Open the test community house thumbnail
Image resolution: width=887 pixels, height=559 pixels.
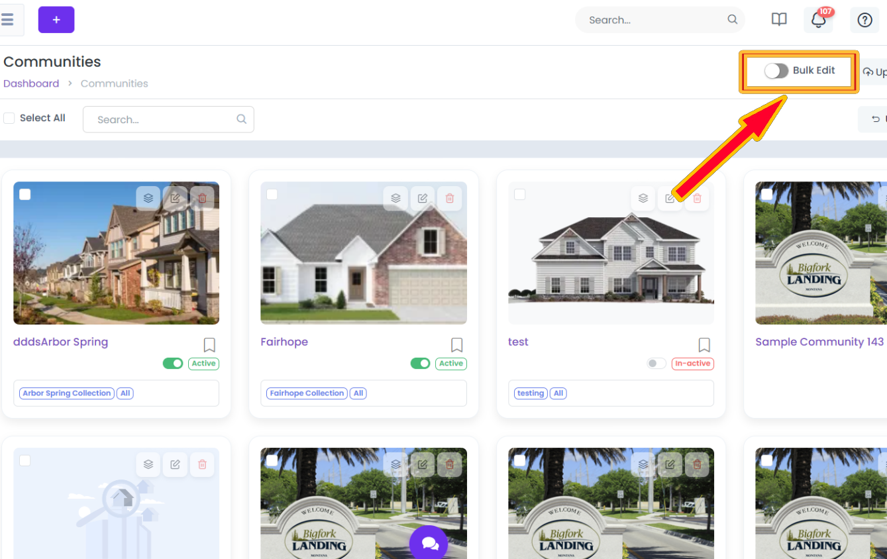611,253
